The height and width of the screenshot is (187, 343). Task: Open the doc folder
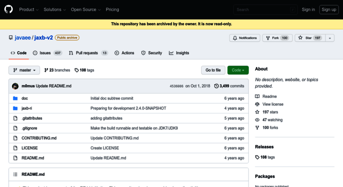pos(25,98)
